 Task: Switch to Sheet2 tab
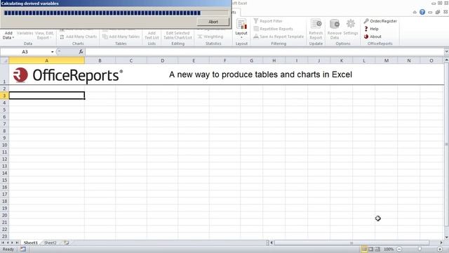pyautogui.click(x=50, y=242)
